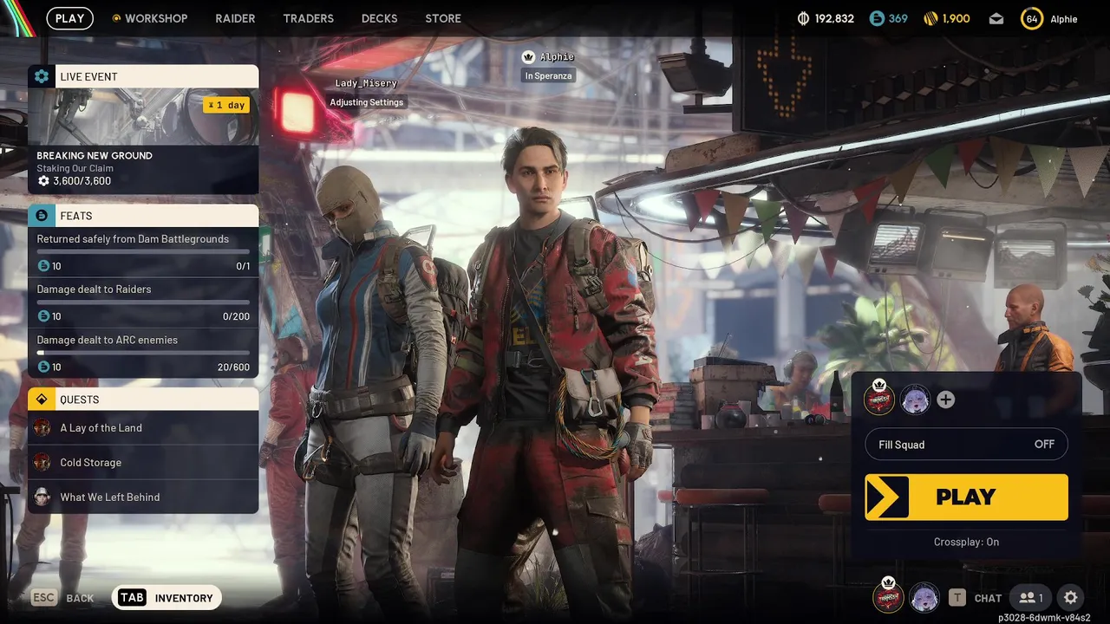The width and height of the screenshot is (1110, 624).
Task: Open the Alphie profile name
Action: [x=1063, y=19]
